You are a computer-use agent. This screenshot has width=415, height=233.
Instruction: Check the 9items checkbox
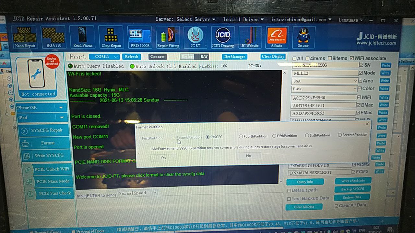(330, 59)
